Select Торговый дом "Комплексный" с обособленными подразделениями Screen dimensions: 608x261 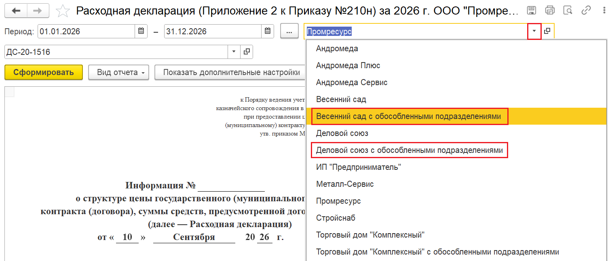click(456, 252)
